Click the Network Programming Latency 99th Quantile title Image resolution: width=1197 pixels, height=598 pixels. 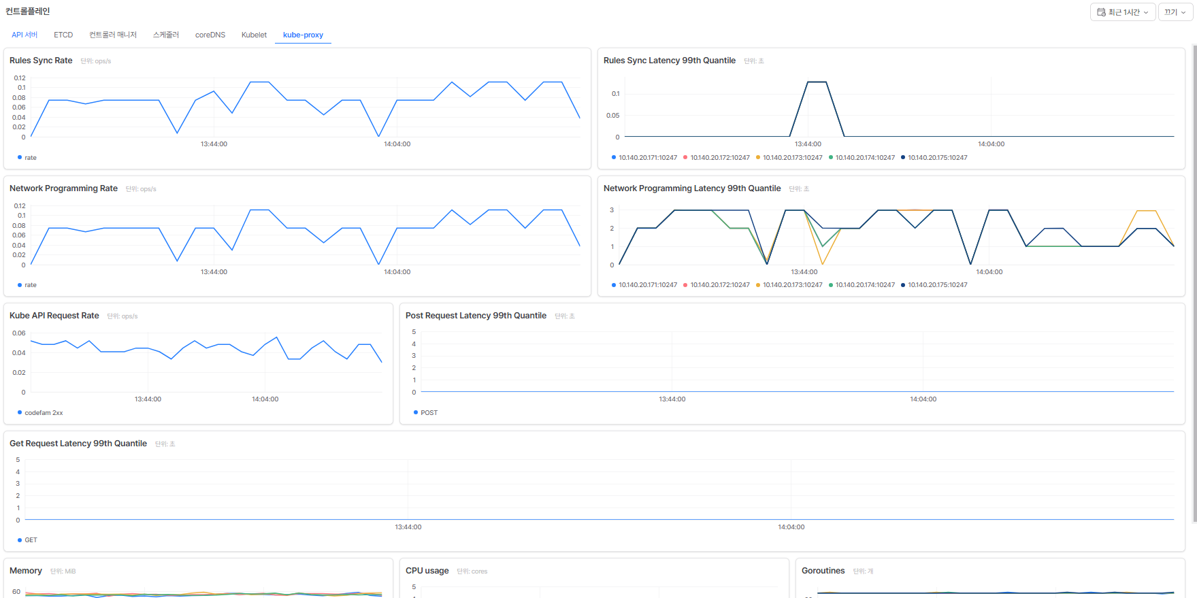(692, 188)
